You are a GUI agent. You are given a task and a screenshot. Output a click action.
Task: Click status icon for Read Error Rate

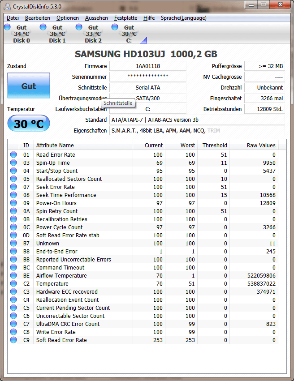point(13,154)
